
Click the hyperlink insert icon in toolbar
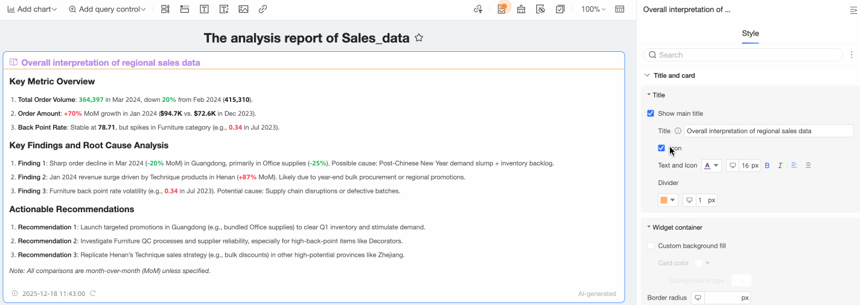point(263,10)
